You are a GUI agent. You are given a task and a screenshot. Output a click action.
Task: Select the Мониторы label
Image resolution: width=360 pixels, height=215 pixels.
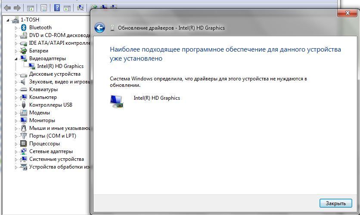coord(42,120)
